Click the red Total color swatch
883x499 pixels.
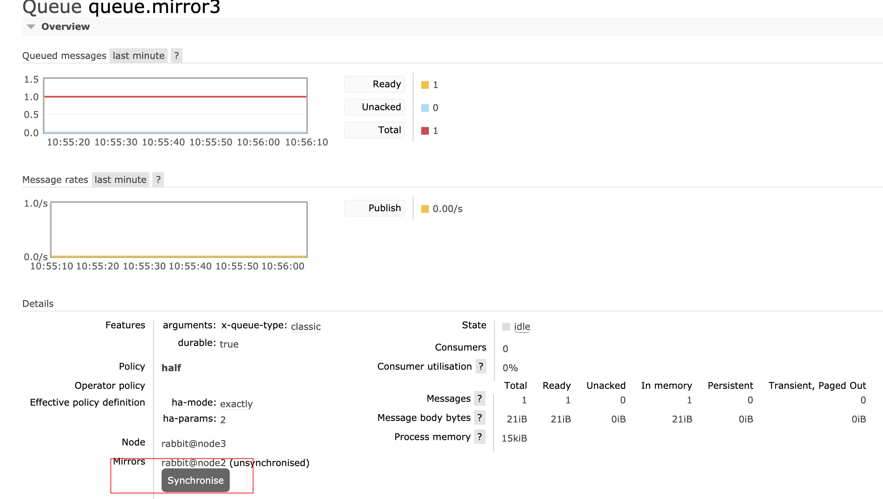[425, 131]
